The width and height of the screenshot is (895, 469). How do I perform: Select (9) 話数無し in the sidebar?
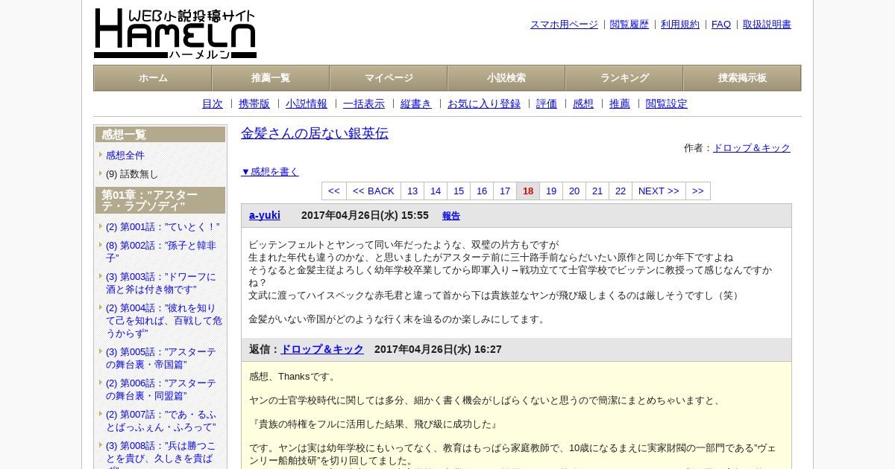pyautogui.click(x=132, y=174)
